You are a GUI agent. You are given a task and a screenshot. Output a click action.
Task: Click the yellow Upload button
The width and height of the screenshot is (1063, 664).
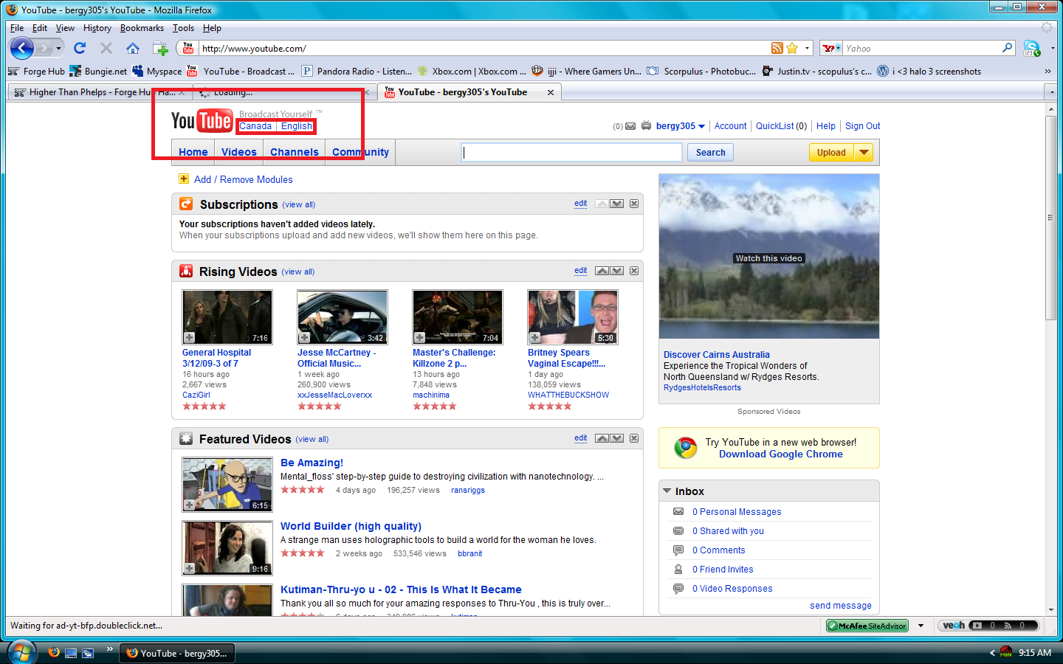point(831,153)
